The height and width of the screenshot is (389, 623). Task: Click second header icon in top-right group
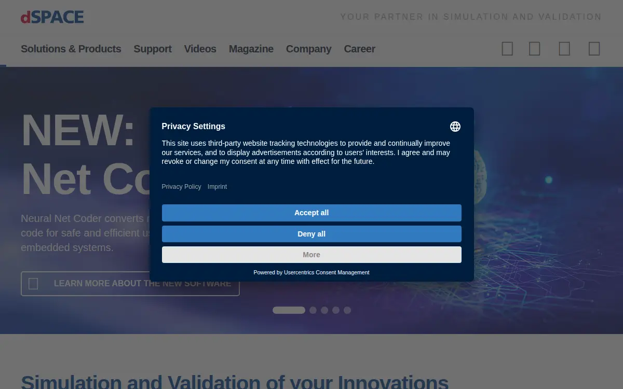click(534, 49)
